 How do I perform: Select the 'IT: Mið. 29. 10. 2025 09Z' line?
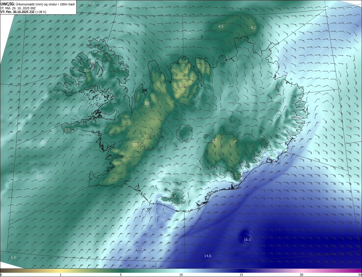click(x=18, y=8)
